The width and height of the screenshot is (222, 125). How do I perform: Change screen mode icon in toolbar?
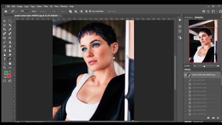coord(10,81)
